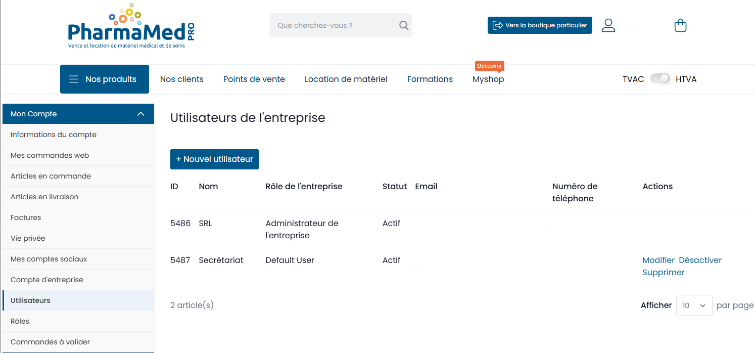755x353 pixels.
Task: Click the + Nouvel utilisateur button
Action: point(214,159)
